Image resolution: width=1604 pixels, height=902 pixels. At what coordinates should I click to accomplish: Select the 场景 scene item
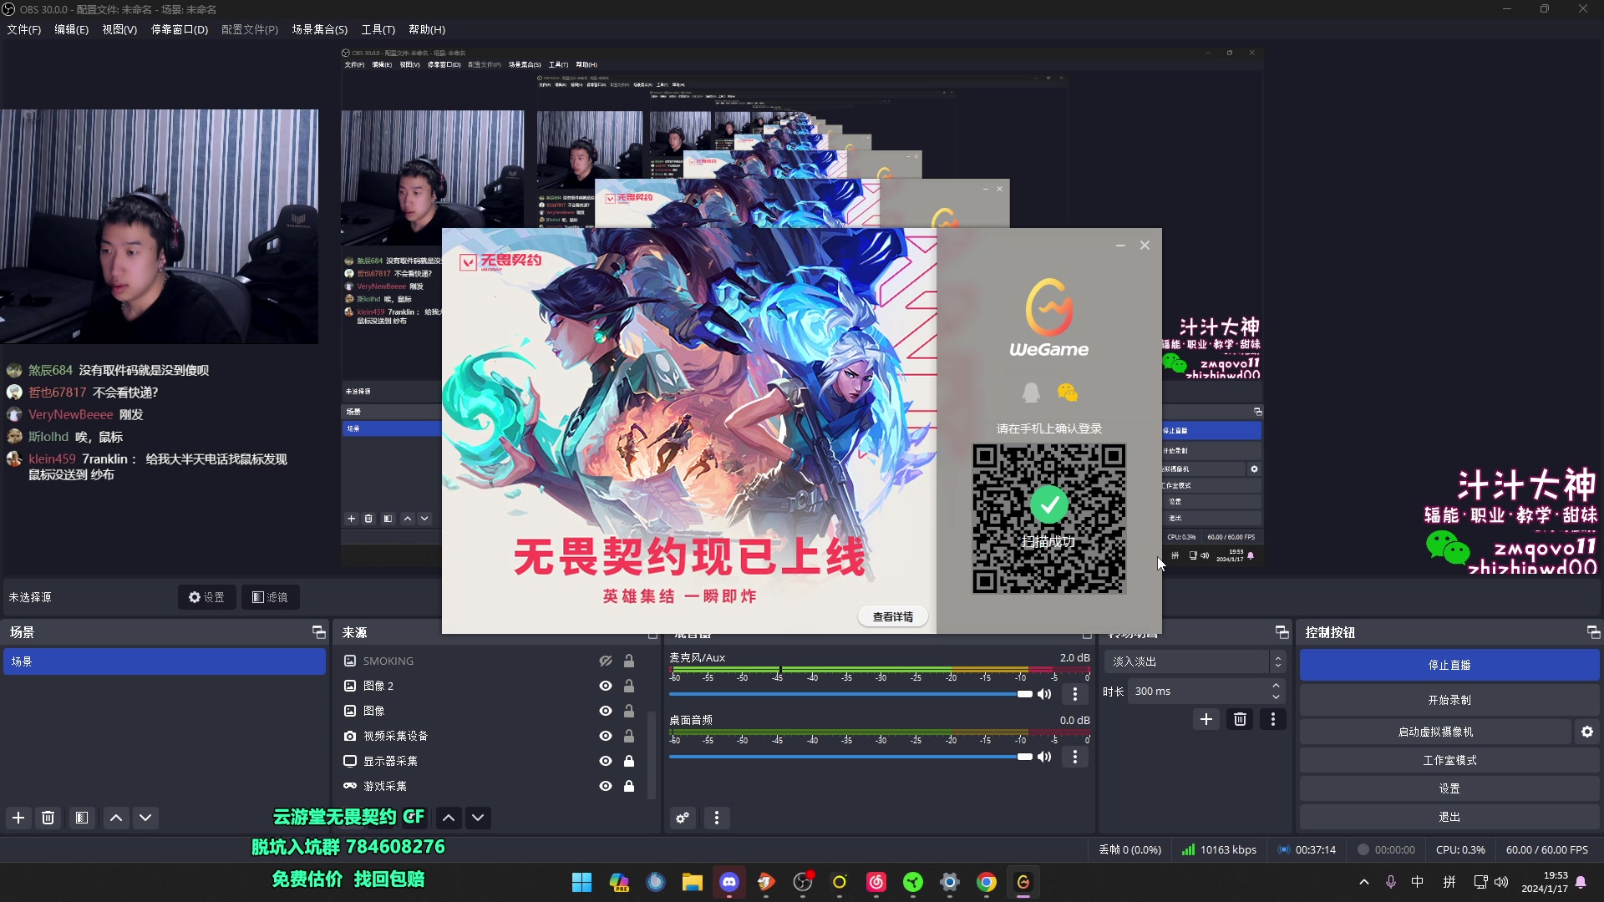(x=165, y=661)
